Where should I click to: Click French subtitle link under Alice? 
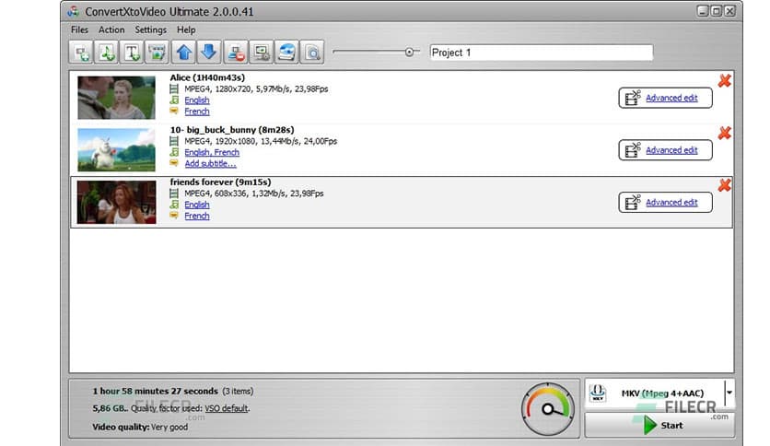pos(197,111)
